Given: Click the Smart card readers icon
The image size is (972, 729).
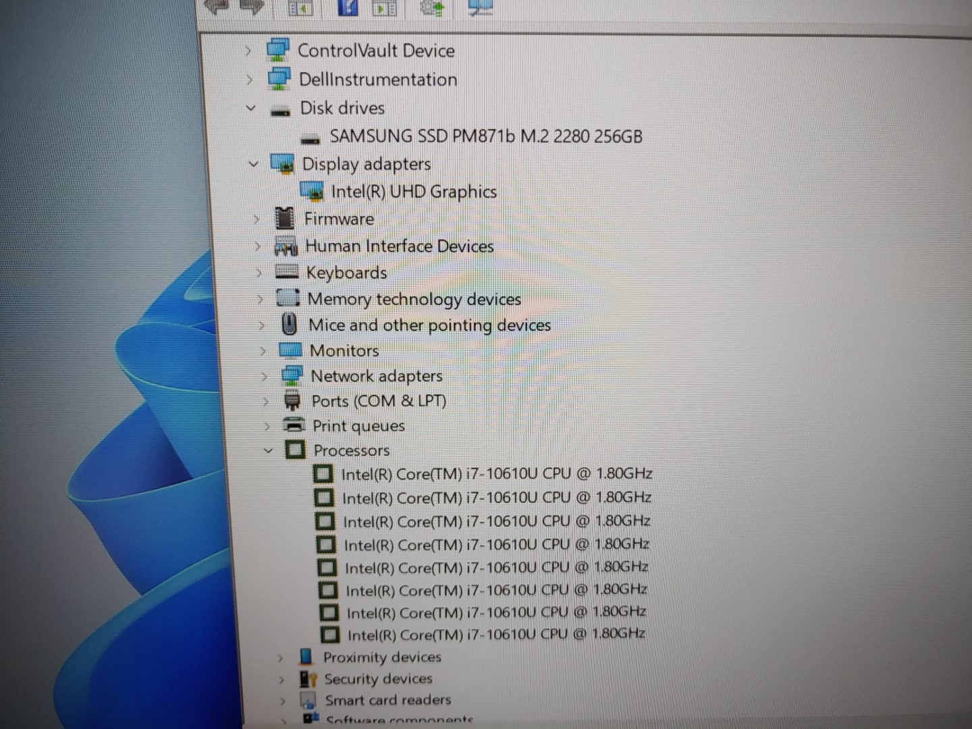Looking at the screenshot, I should click(x=308, y=699).
